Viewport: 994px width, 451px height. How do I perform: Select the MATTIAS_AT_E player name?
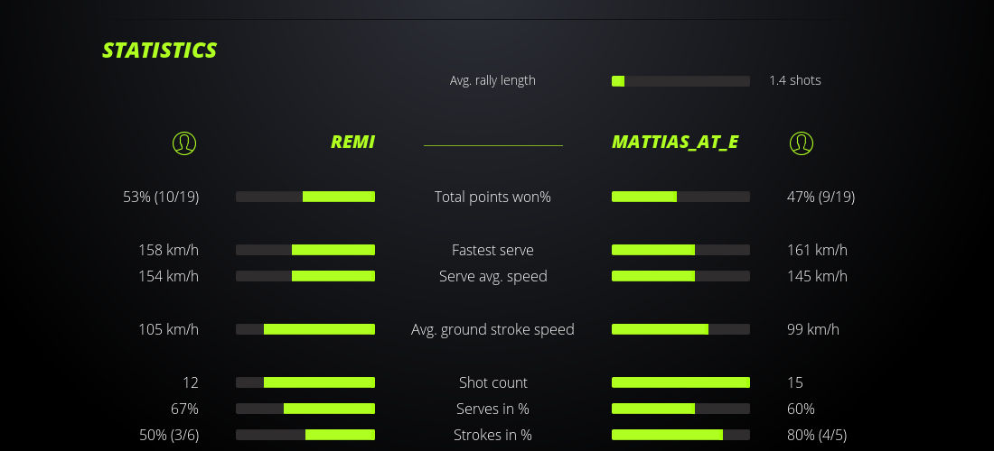(x=675, y=142)
